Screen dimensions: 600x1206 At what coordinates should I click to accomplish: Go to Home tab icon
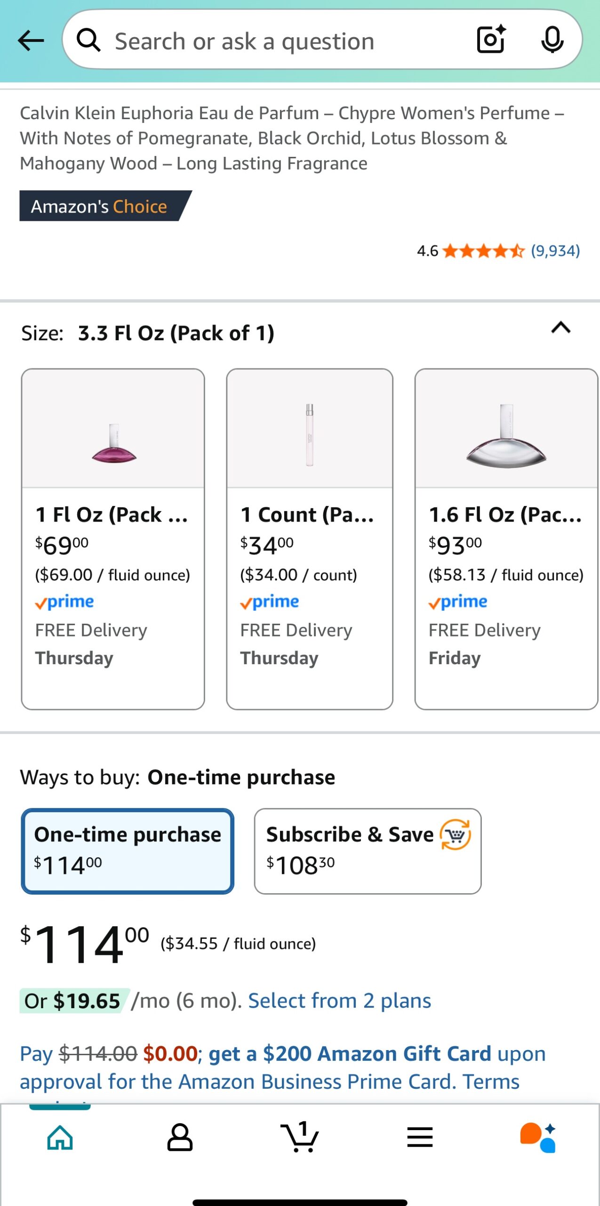click(60, 1137)
